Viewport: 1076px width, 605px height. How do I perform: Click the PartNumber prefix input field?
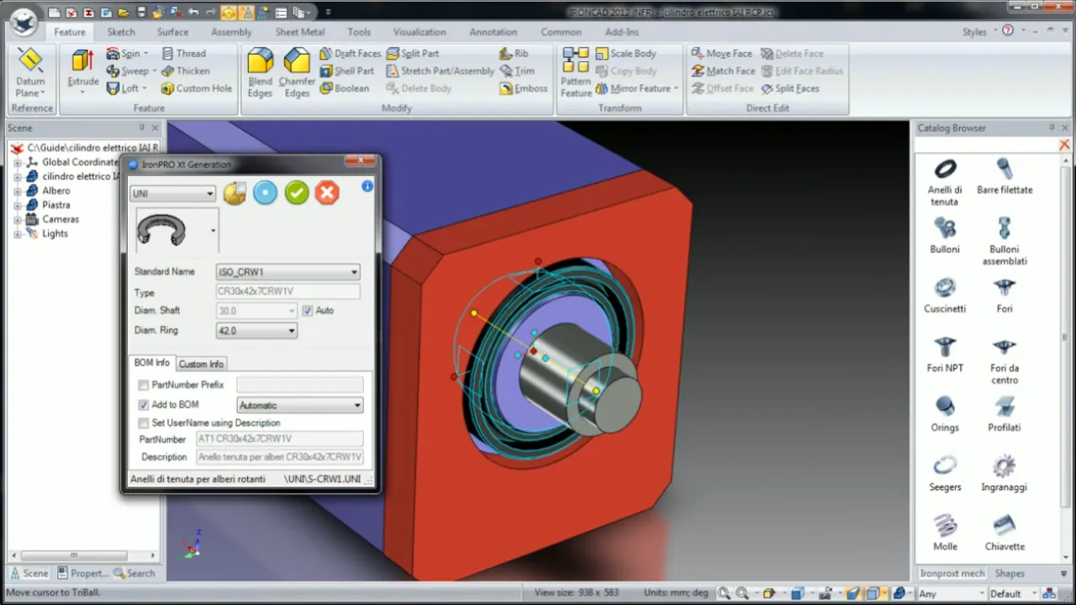click(300, 385)
